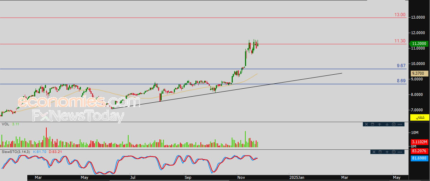This screenshot has height=181, width=430.
Task: Close the SlowSTO indicator pane
Action: [374, 152]
